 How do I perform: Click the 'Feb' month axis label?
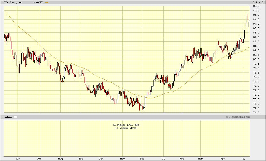pyautogui.click(x=182, y=158)
